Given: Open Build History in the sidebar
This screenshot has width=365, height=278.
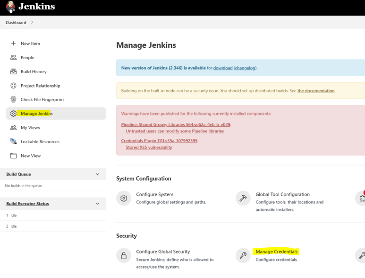Looking at the screenshot, I should 34,72.
